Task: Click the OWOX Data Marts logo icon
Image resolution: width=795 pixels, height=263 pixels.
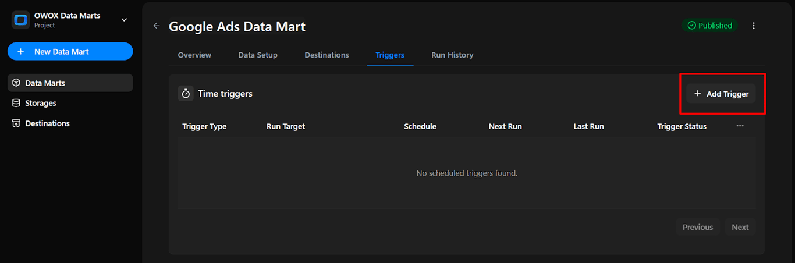Action: coord(20,20)
